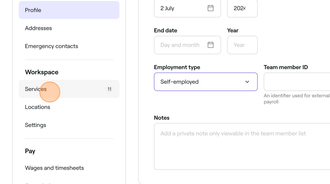Focus the Team member ID field
Image resolution: width=330 pixels, height=184 pixels.
point(297,82)
